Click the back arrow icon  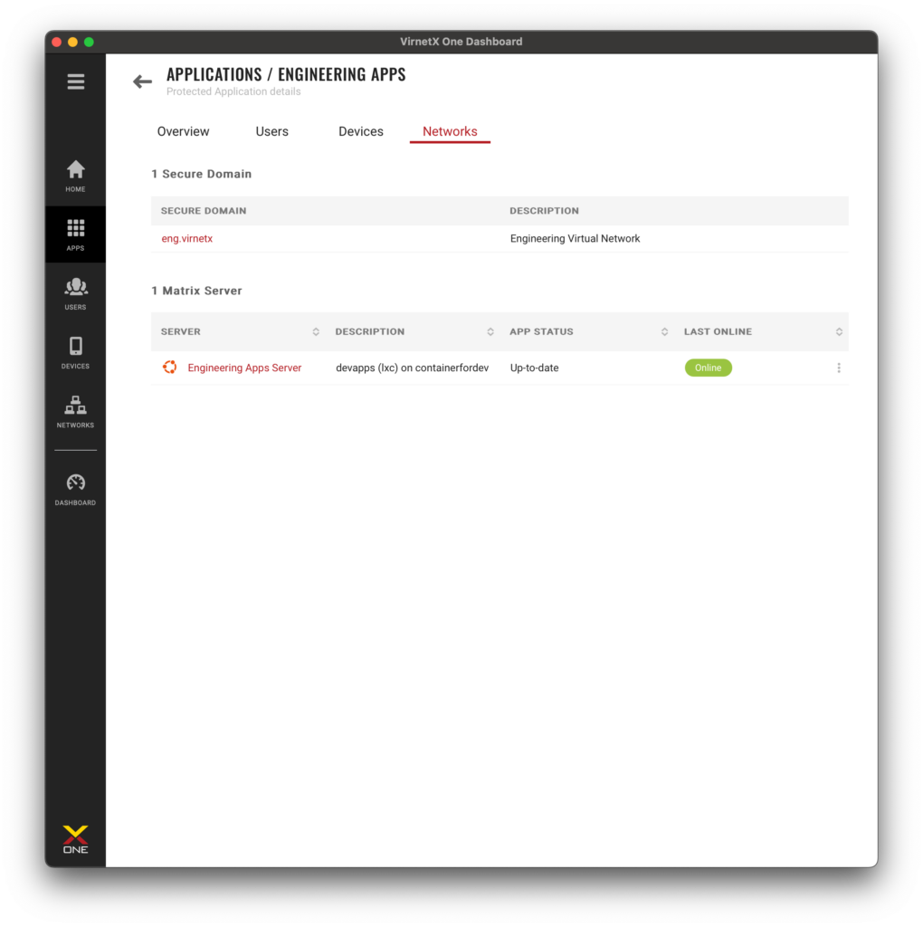(142, 81)
